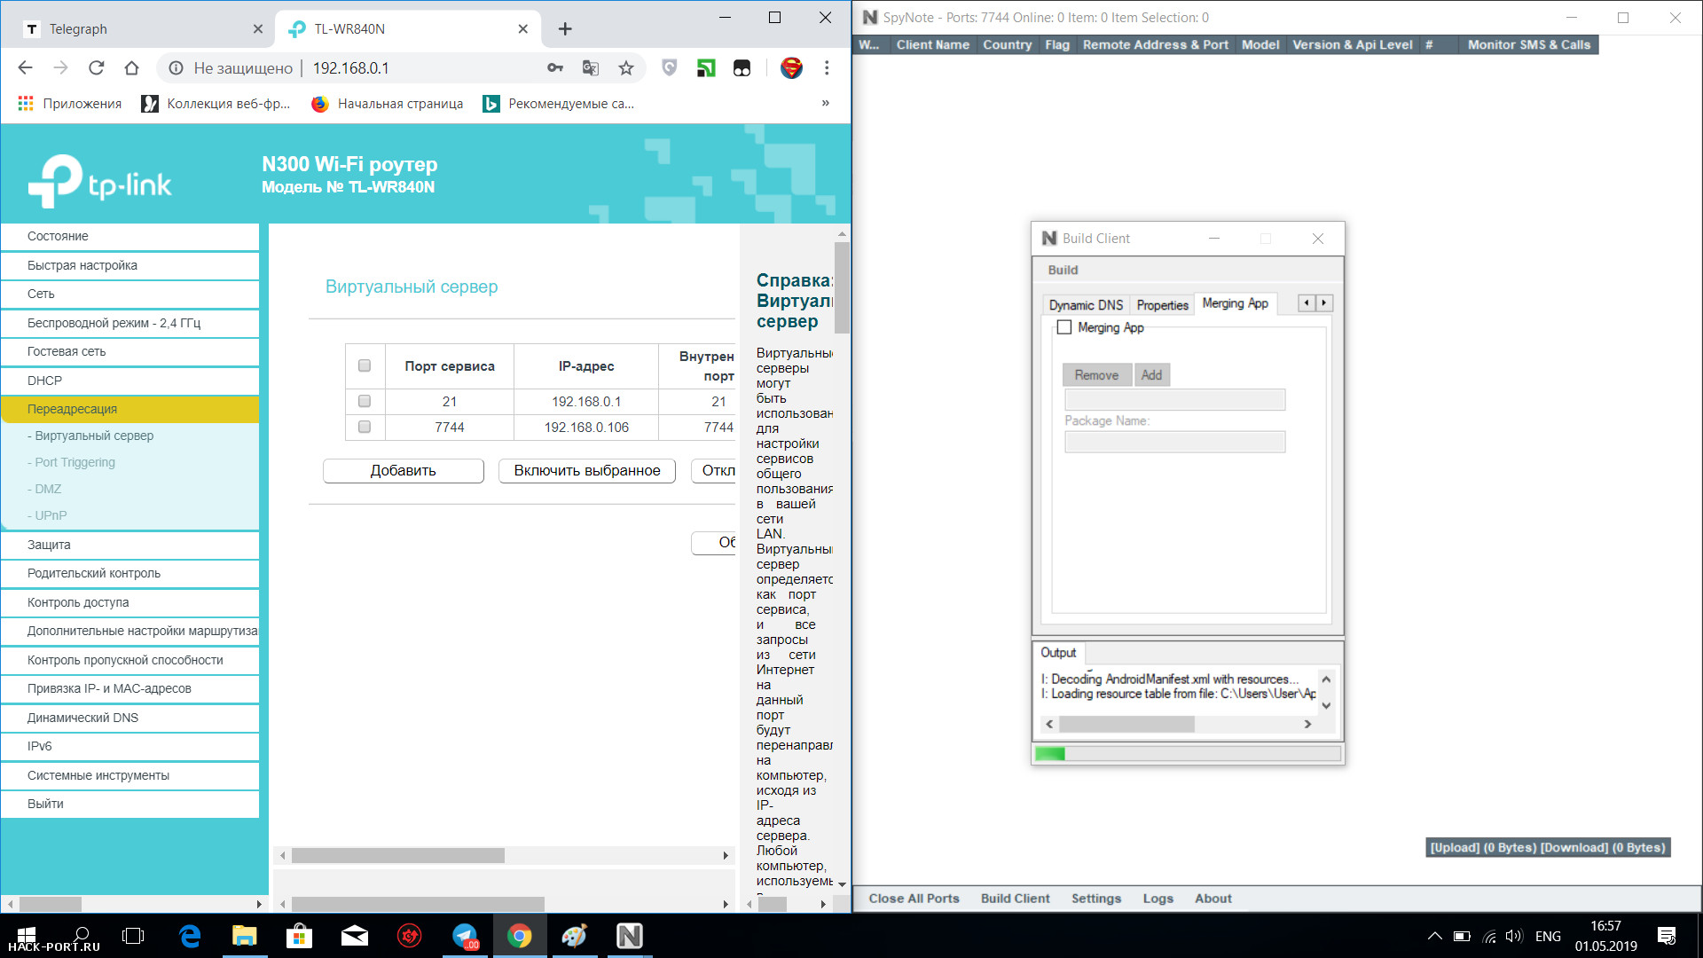
Task: Click the Добавить button
Action: click(403, 471)
